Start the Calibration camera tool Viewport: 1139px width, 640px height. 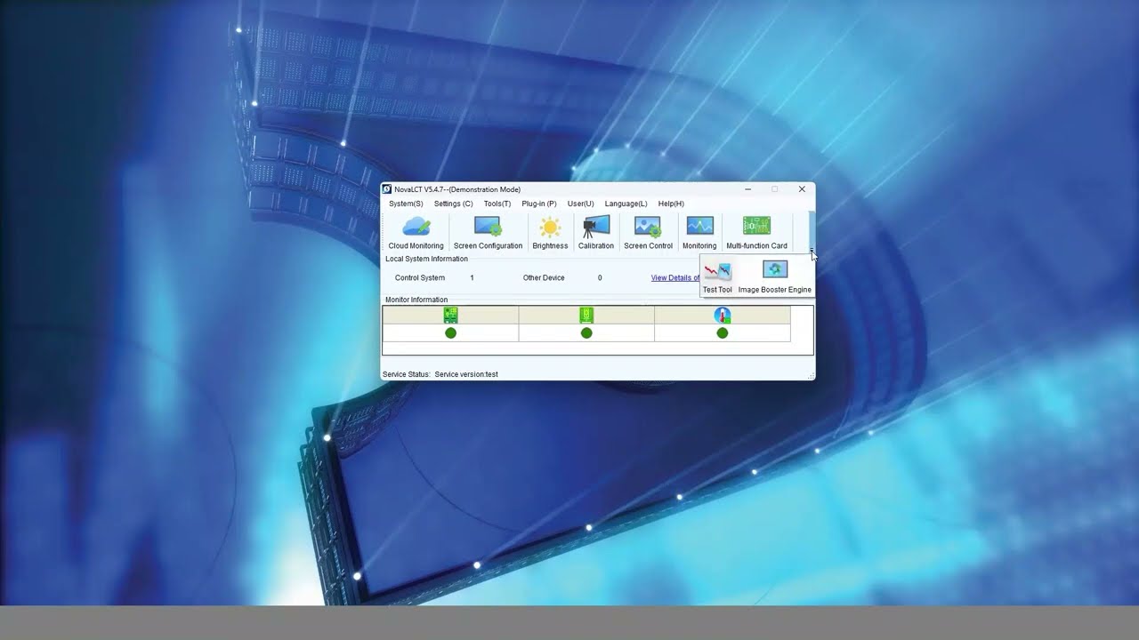click(x=595, y=233)
